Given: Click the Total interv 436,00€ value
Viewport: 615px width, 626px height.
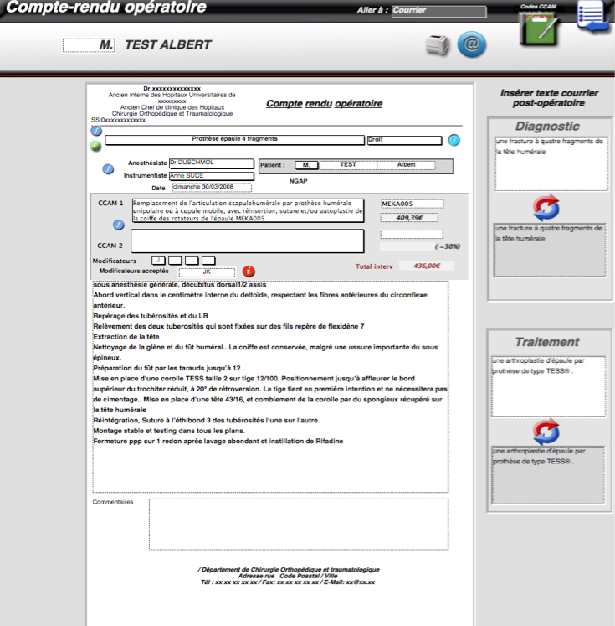Looking at the screenshot, I should (x=427, y=266).
